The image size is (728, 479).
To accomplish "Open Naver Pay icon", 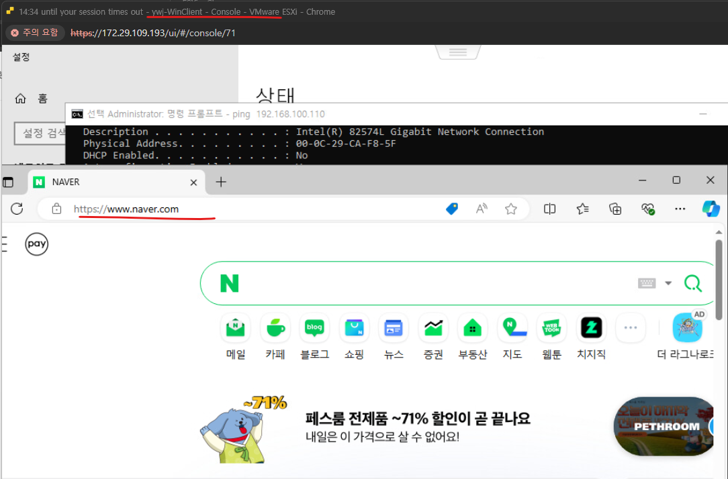I will click(37, 244).
